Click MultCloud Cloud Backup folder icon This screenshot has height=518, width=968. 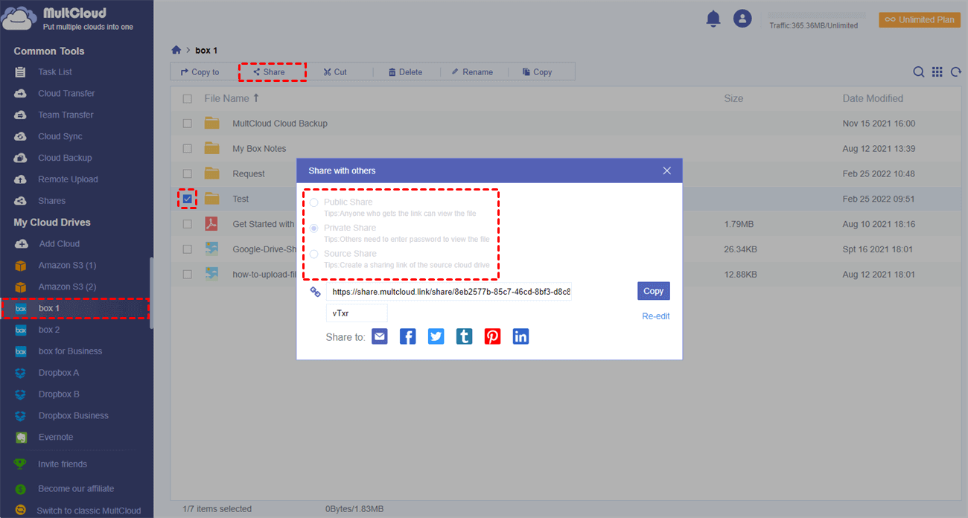(212, 124)
